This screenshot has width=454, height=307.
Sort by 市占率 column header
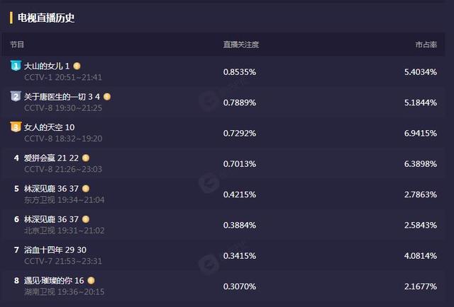[x=426, y=45]
